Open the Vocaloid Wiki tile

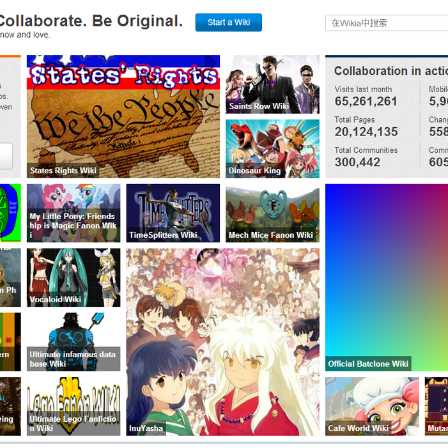pyautogui.click(x=73, y=277)
